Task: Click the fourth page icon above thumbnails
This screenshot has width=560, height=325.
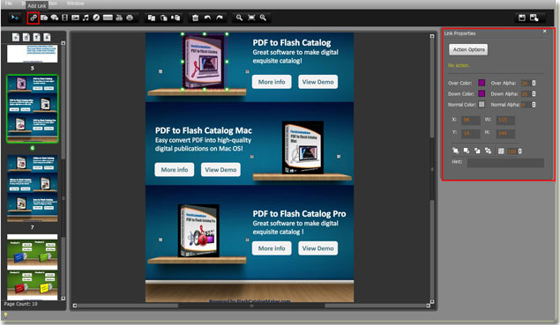Action: click(47, 37)
